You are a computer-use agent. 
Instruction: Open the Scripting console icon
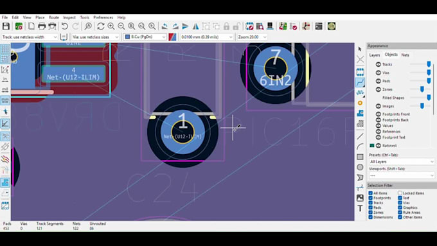point(319,26)
